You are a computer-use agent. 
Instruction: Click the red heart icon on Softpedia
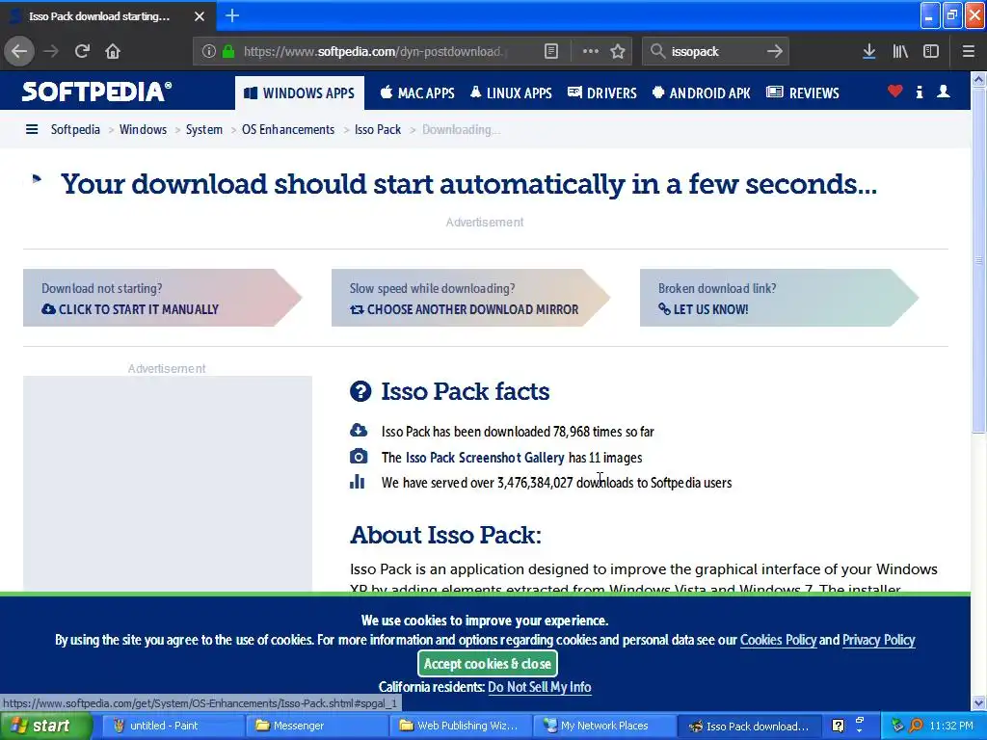tap(894, 92)
